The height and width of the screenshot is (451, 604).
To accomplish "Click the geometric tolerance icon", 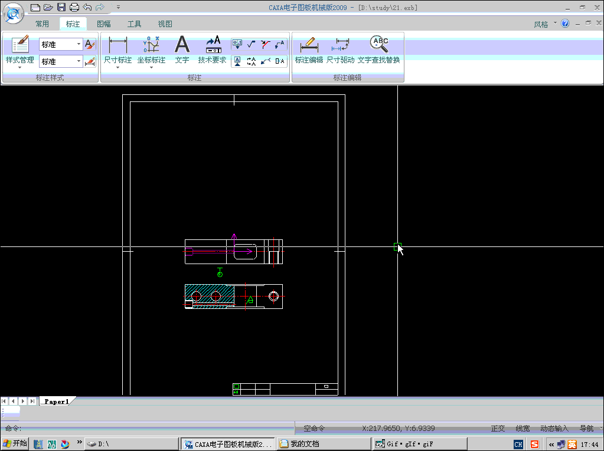I will [x=237, y=44].
